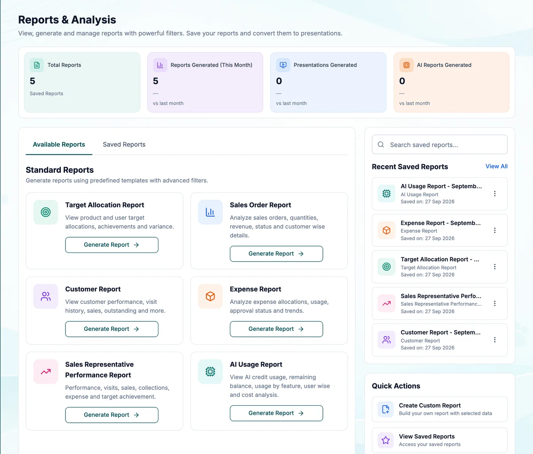Click the Total Reports document icon
The height and width of the screenshot is (454, 533).
coord(37,65)
